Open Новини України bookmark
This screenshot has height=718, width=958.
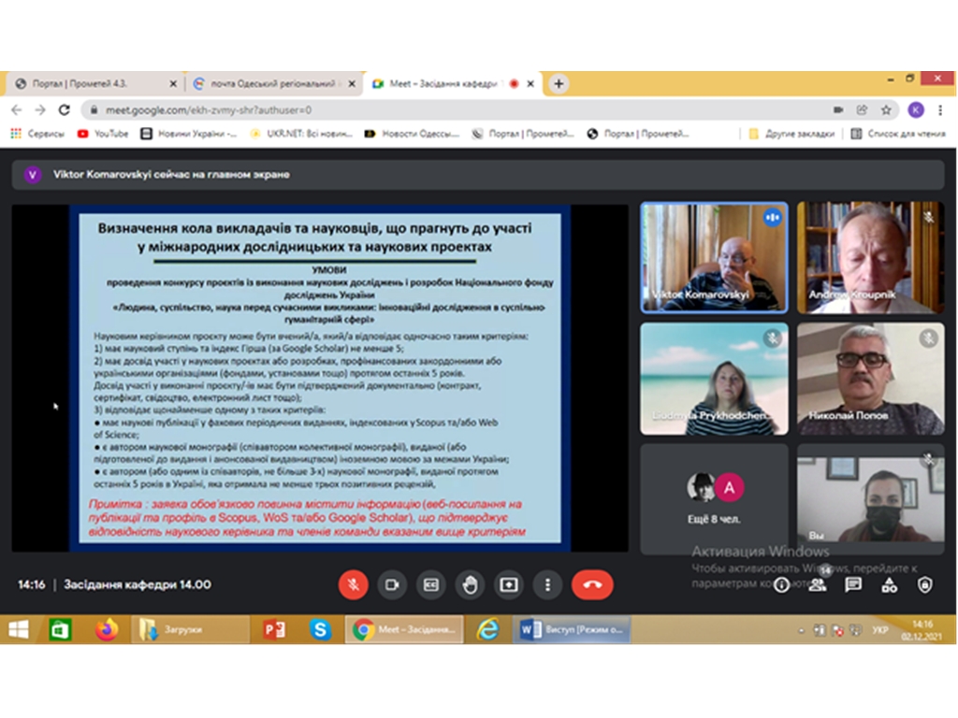(x=189, y=134)
